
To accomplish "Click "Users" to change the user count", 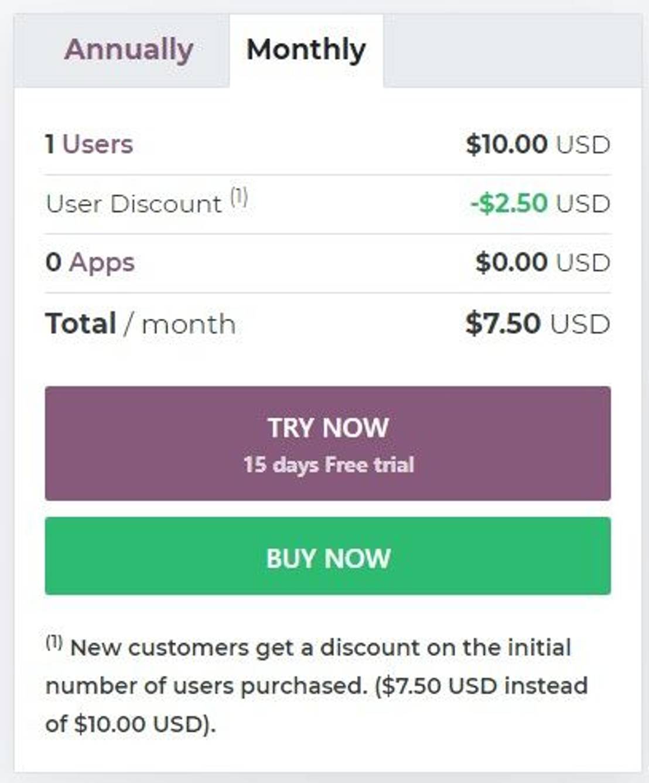I will 100,143.
